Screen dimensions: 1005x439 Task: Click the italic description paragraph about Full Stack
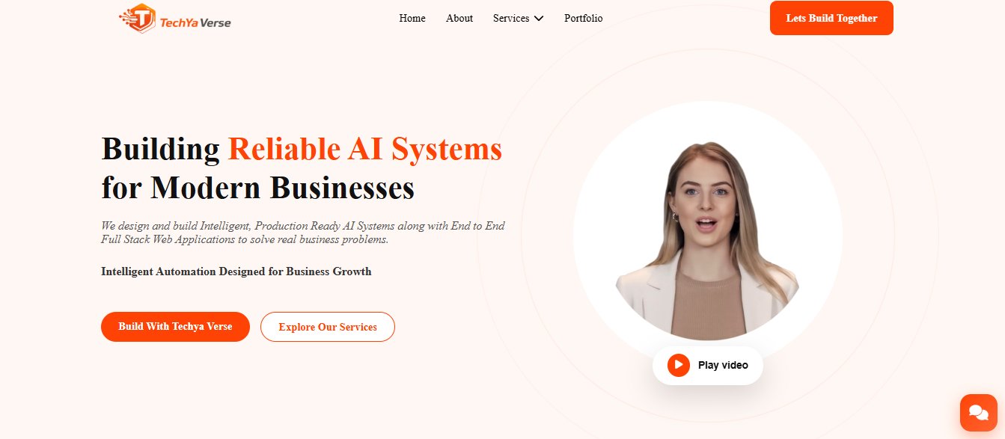303,233
